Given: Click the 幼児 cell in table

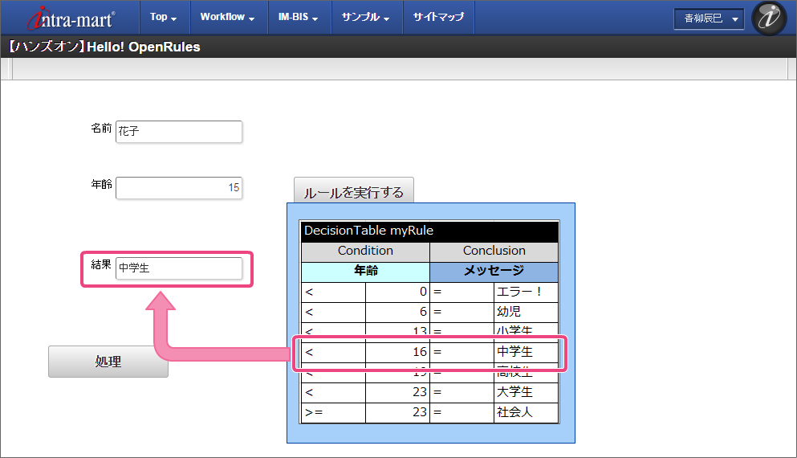Looking at the screenshot, I should [526, 312].
